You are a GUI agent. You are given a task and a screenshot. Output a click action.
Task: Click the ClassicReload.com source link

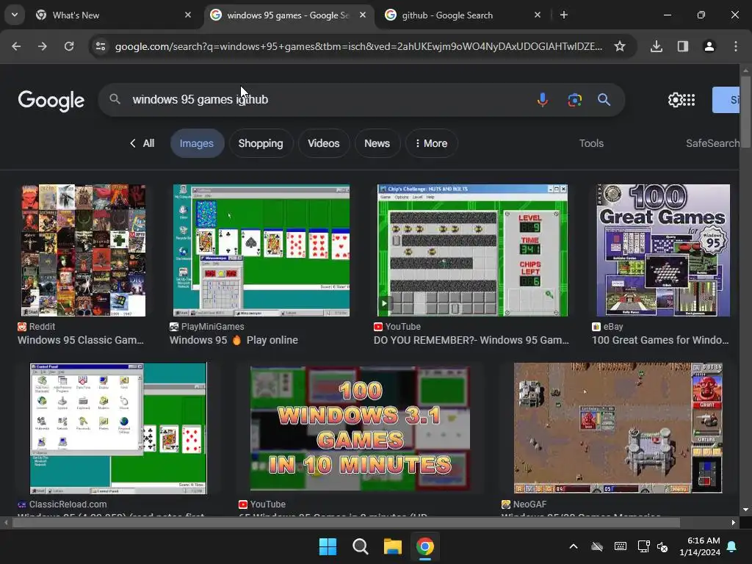pos(62,505)
